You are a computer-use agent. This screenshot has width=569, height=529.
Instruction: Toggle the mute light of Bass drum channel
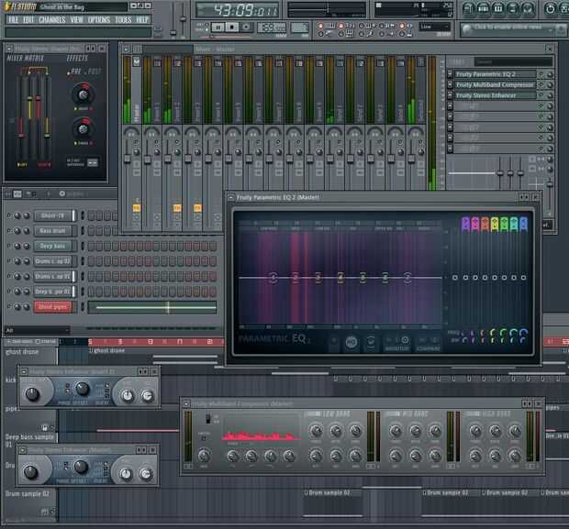(x=8, y=231)
